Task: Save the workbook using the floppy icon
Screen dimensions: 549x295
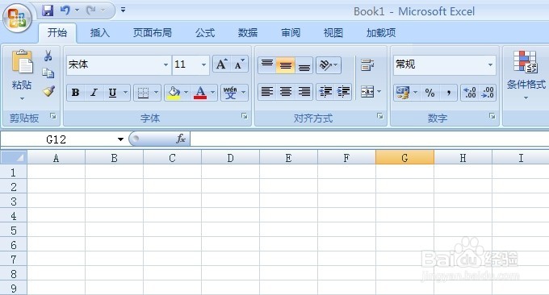Action: pyautogui.click(x=48, y=10)
